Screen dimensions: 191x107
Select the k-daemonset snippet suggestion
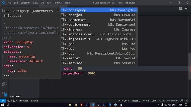(x=98, y=20)
